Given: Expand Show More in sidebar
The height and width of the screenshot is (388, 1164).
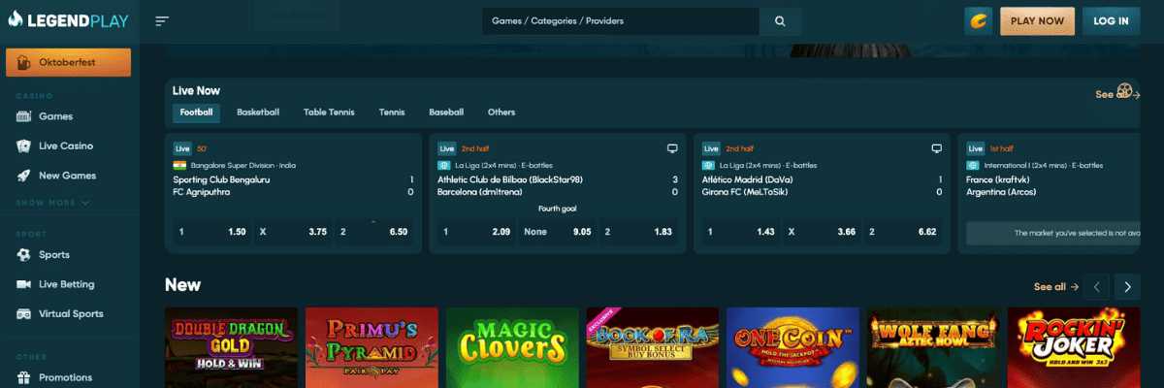Looking at the screenshot, I should pos(53,203).
